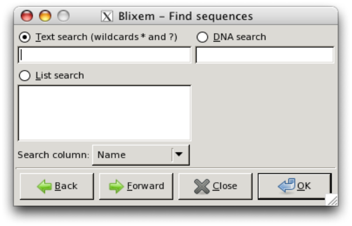The height and width of the screenshot is (226, 352).
Task: Focus the Text search input field
Action: 105,55
